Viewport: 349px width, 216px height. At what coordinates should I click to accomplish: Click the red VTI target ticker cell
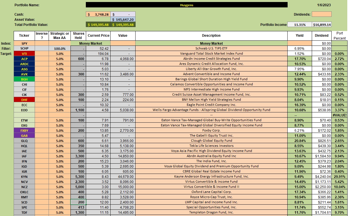click(x=24, y=54)
